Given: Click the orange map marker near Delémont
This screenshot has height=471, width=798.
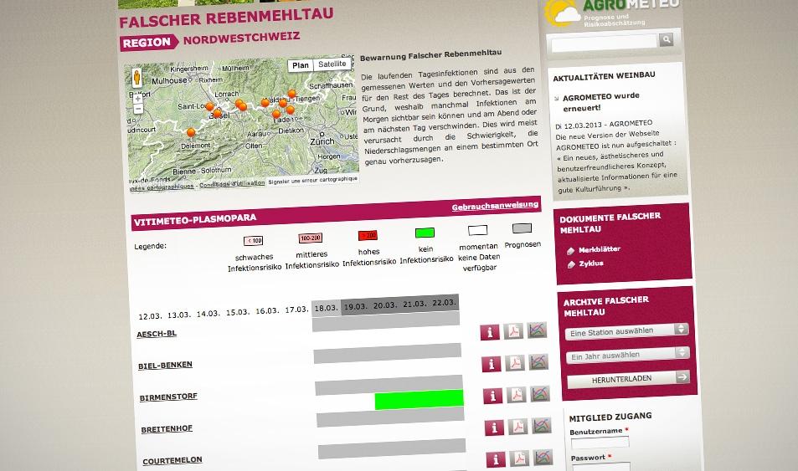Looking at the screenshot, I should click(x=191, y=132).
